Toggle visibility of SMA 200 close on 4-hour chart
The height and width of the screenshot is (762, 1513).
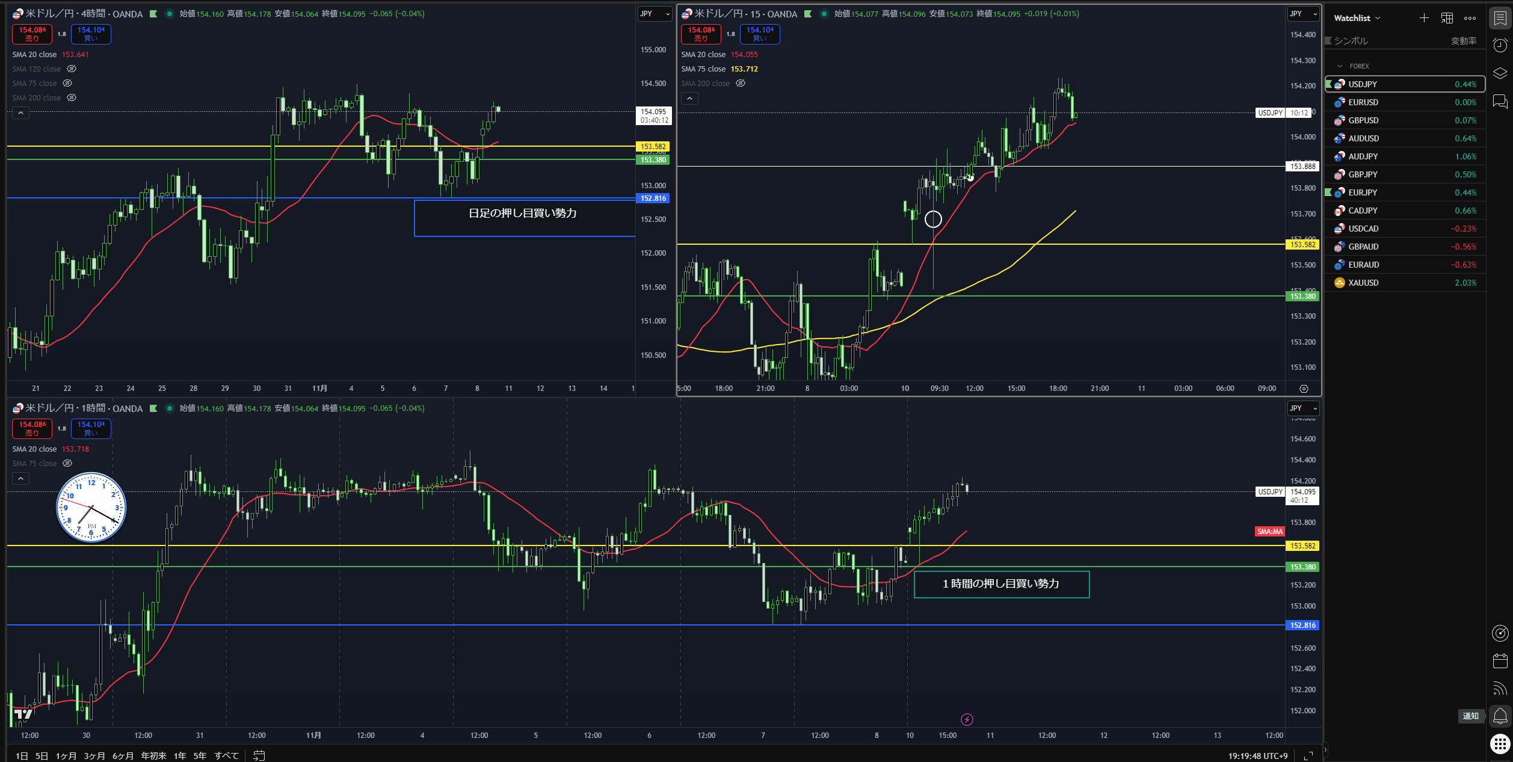72,97
